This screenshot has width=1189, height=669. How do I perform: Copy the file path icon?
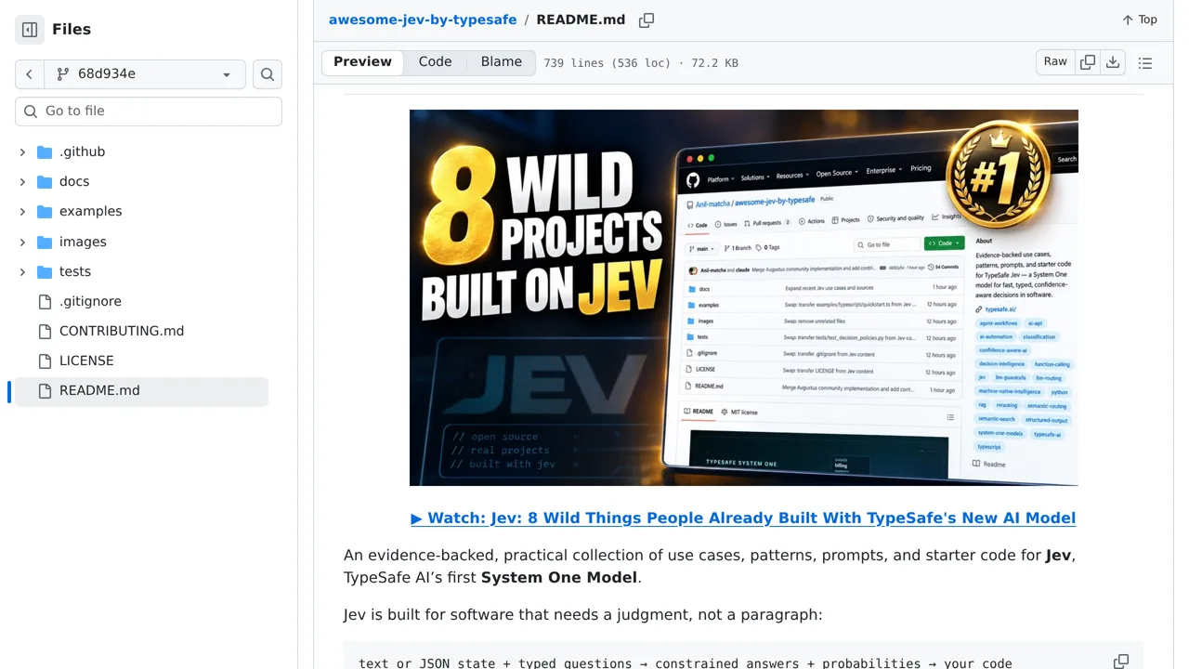pos(647,20)
